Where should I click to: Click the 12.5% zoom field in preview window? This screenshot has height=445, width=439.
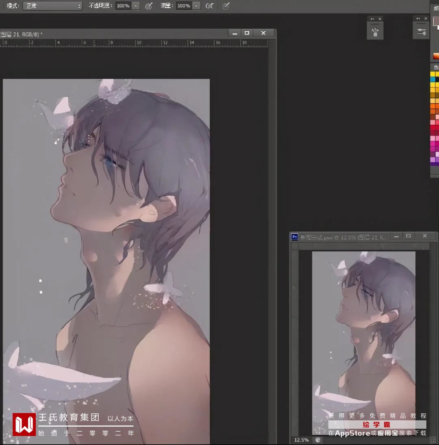click(x=301, y=440)
